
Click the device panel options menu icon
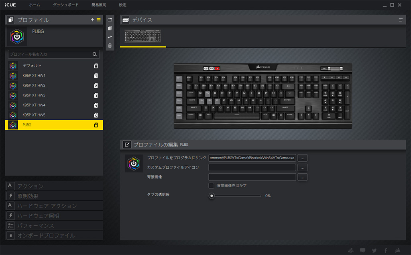point(401,20)
